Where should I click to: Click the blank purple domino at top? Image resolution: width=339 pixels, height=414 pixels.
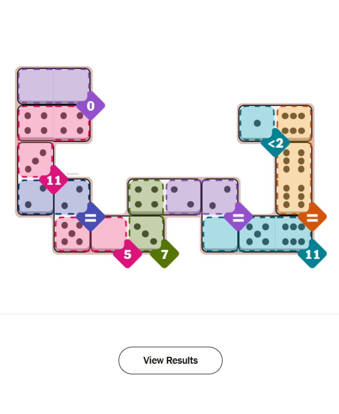[x=54, y=86]
